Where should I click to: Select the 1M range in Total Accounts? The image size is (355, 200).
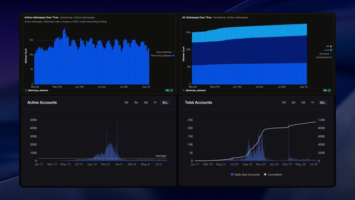pos(293,102)
